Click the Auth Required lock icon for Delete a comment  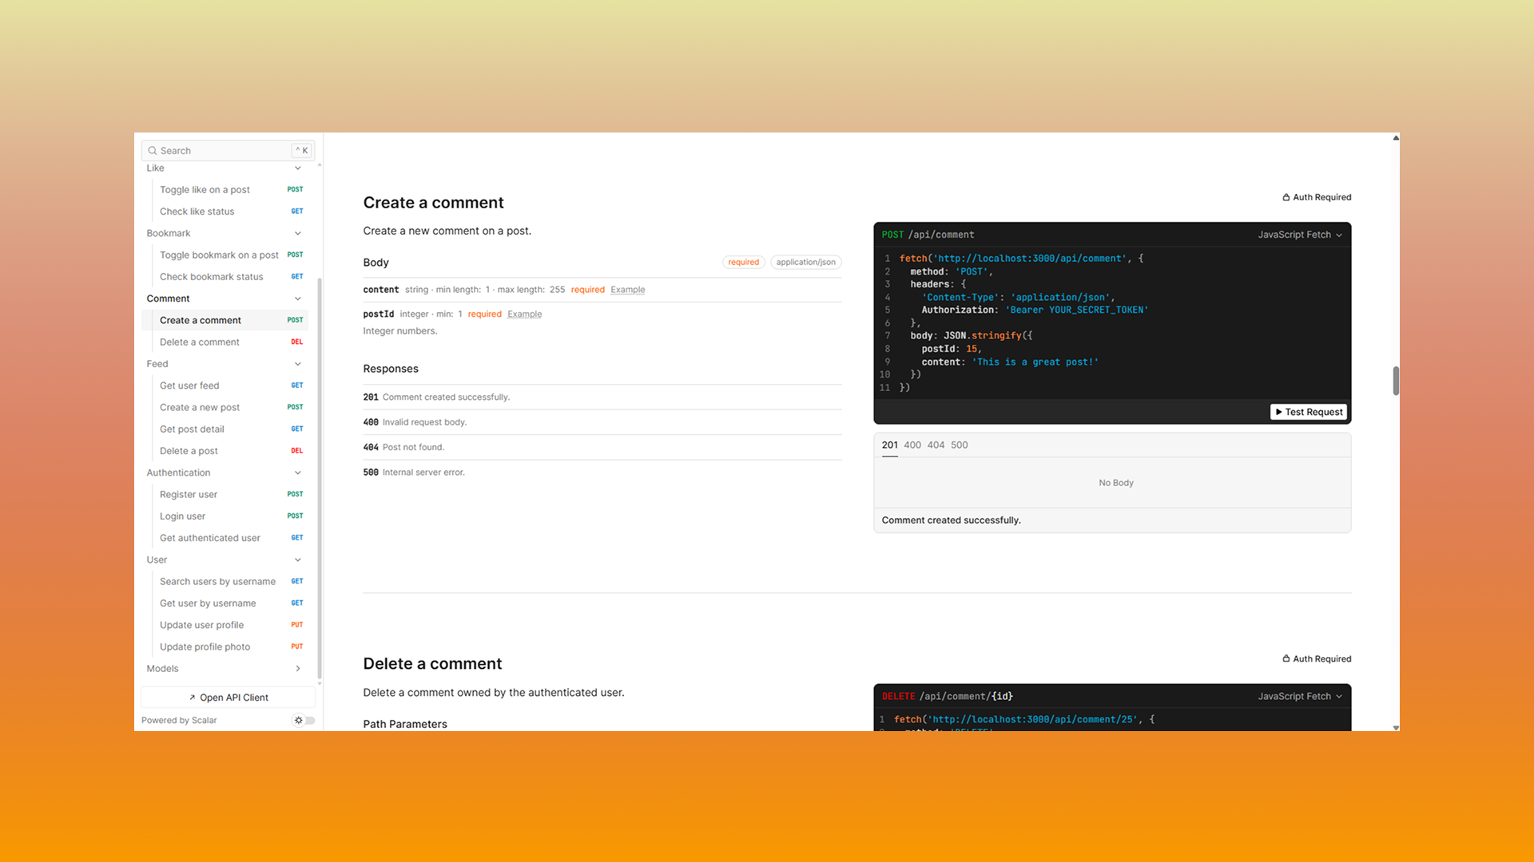point(1286,658)
